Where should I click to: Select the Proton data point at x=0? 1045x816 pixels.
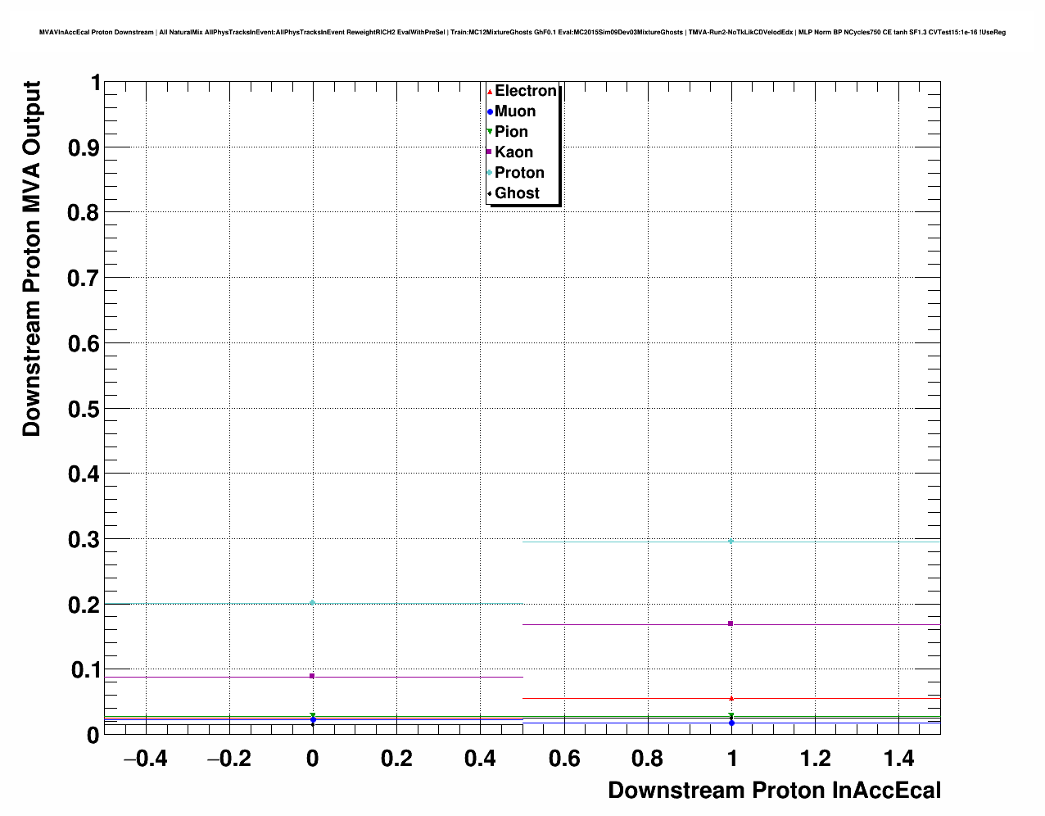pyautogui.click(x=312, y=603)
